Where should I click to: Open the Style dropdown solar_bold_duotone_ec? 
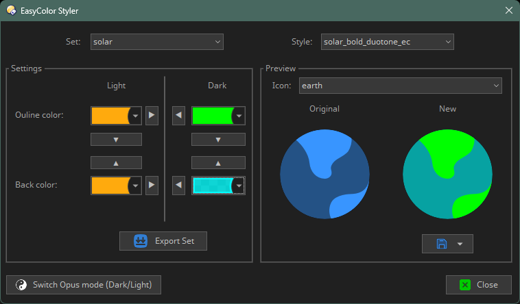tap(388, 42)
